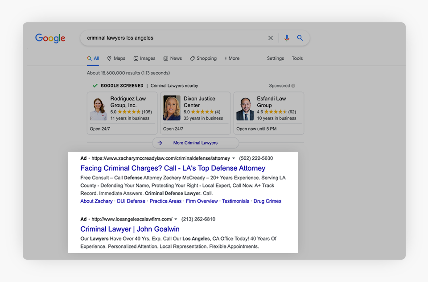Image resolution: width=428 pixels, height=282 pixels.
Task: Open the Maps search tab
Action: [116, 58]
